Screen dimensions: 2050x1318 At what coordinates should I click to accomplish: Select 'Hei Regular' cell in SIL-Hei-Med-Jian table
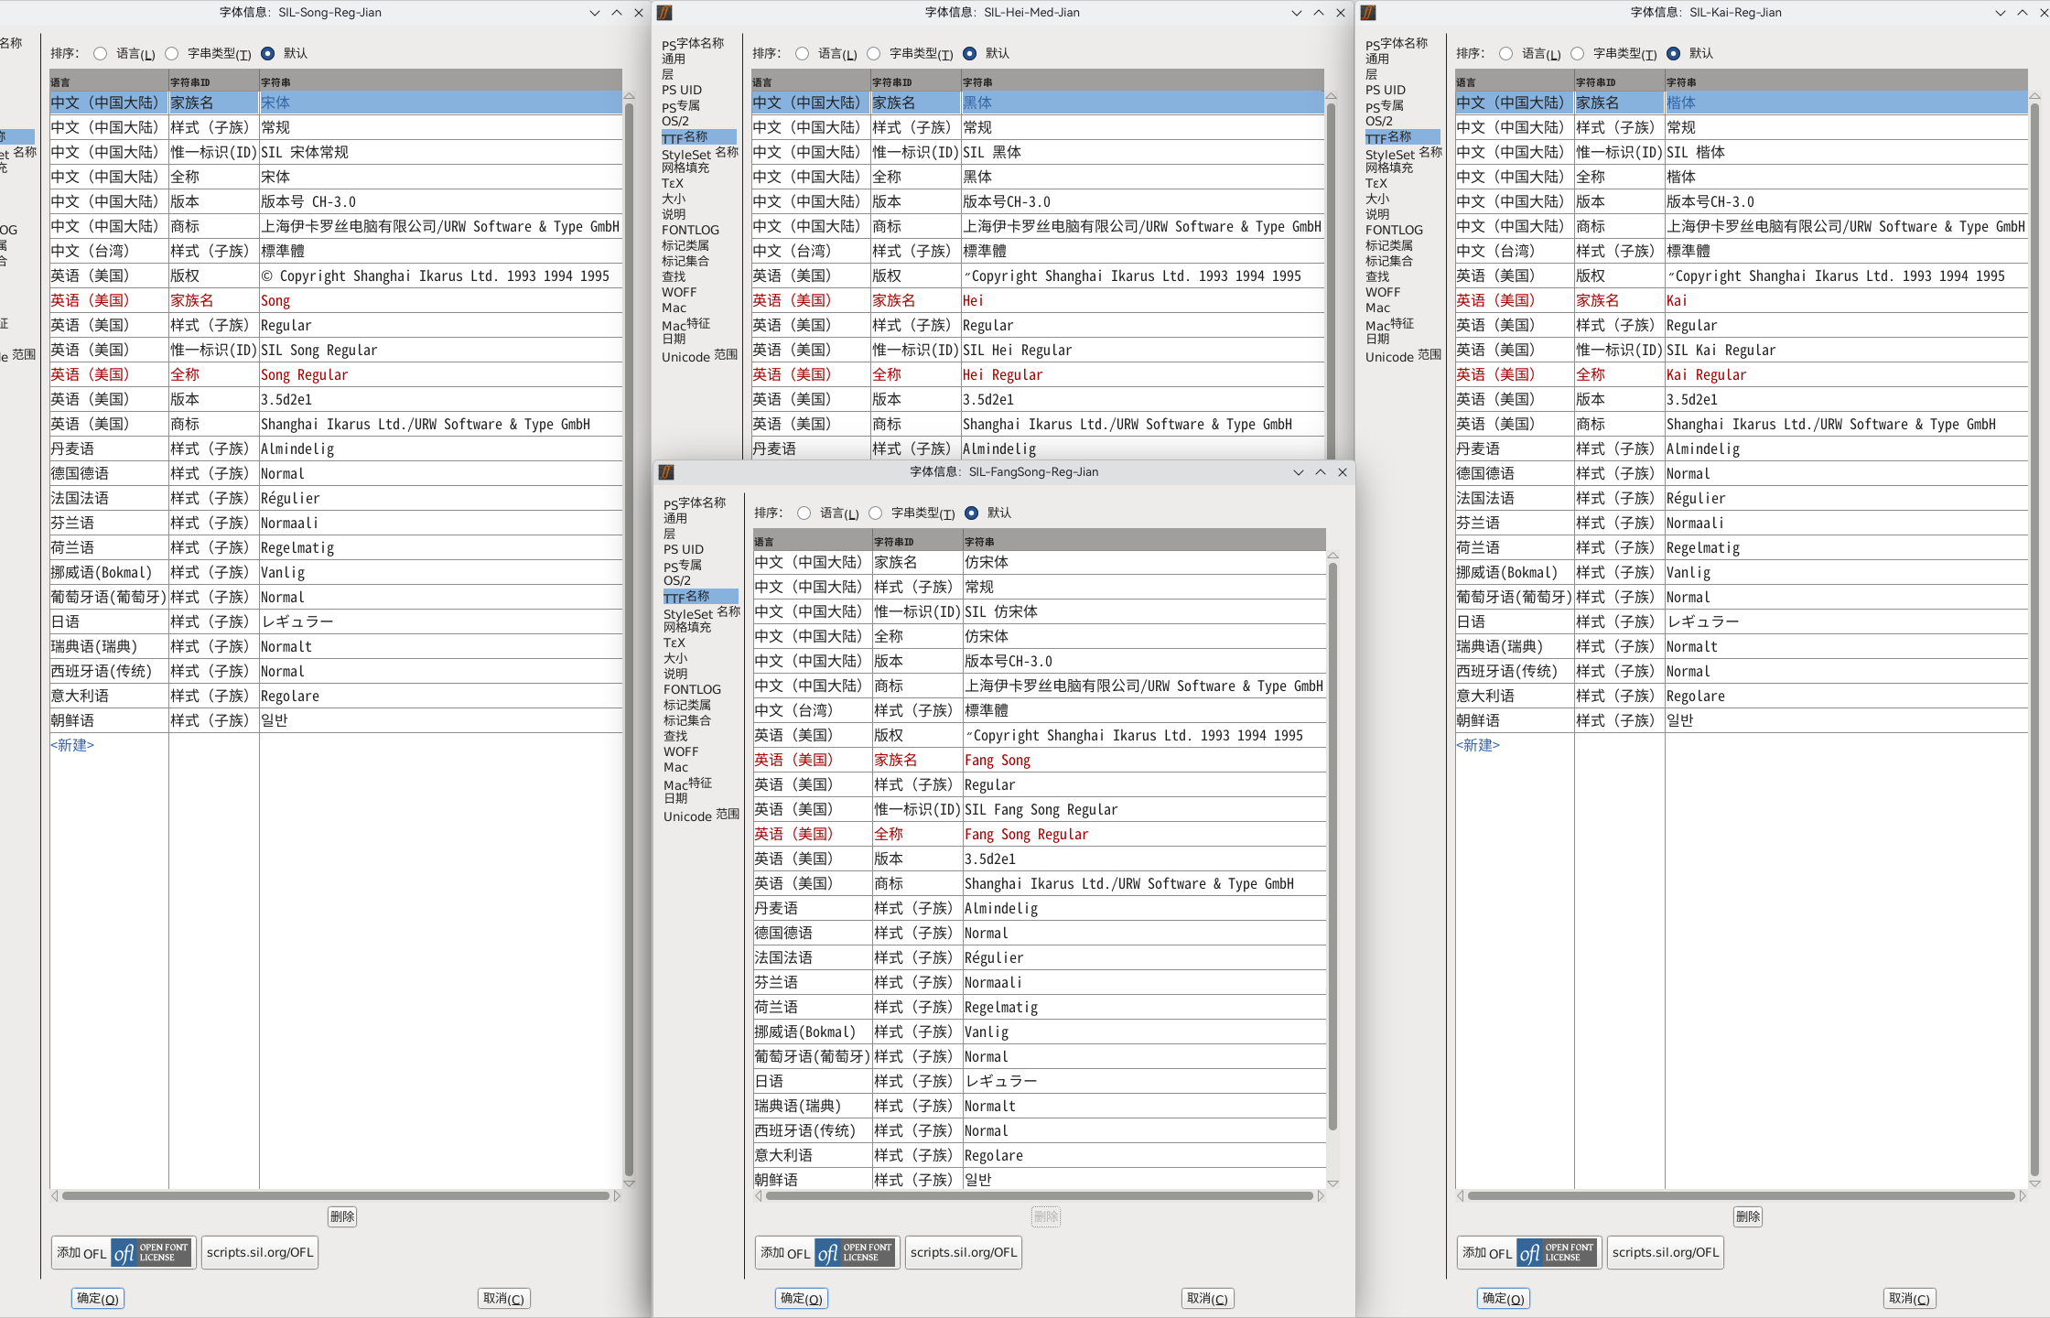coord(1142,374)
